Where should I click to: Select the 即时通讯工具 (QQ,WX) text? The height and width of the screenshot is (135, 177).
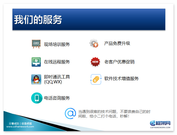point(57,79)
